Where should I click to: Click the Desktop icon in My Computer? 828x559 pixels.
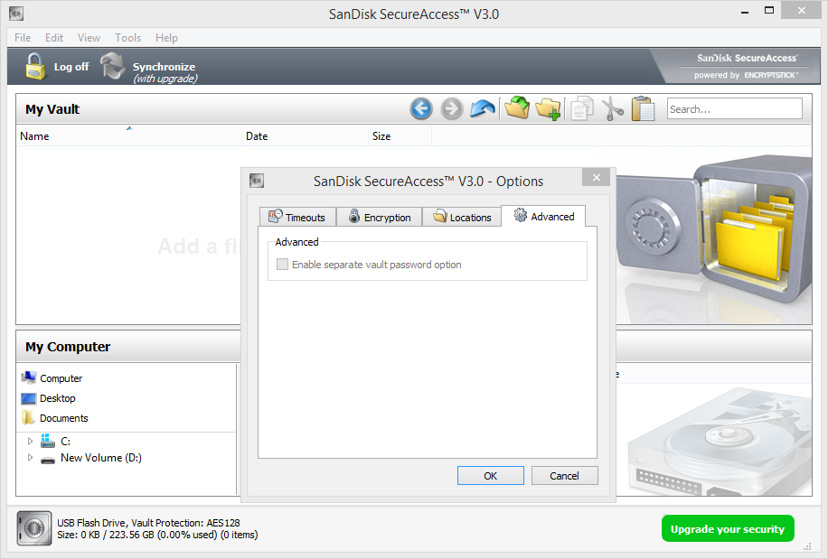[29, 398]
